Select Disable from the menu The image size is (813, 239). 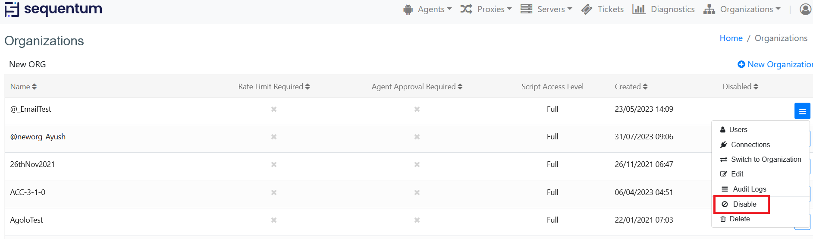[x=744, y=204]
